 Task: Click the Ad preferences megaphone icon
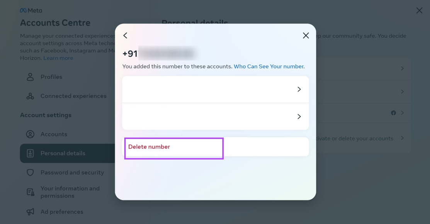[30, 212]
